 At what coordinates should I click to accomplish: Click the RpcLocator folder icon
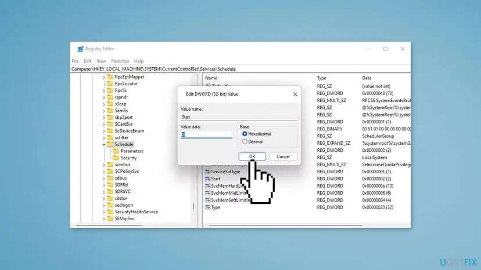click(x=110, y=83)
